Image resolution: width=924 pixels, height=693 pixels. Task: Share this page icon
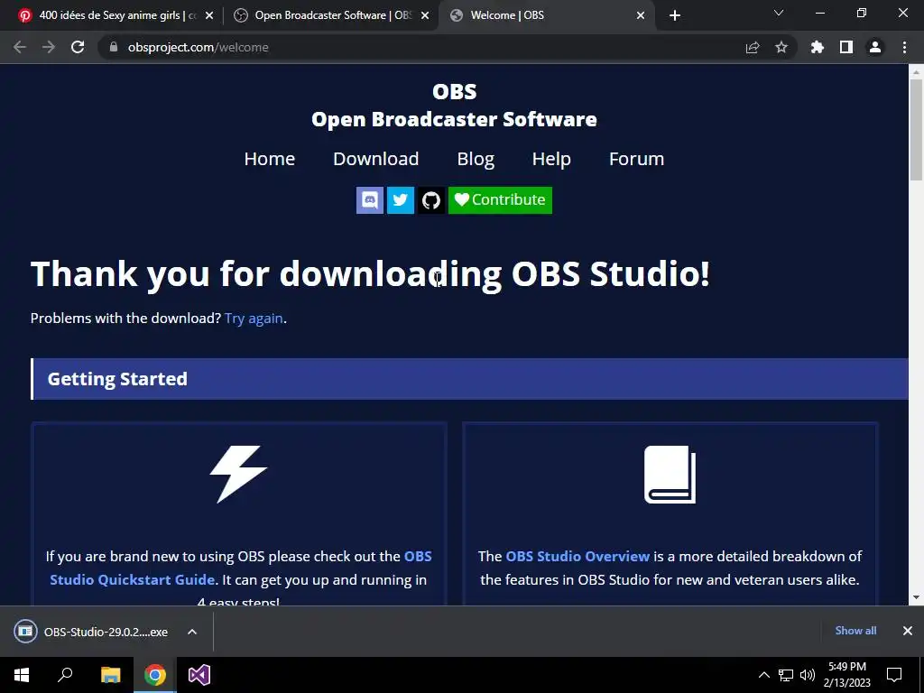(753, 47)
